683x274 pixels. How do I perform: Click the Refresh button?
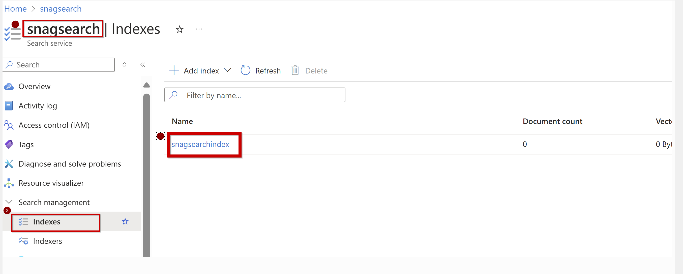pyautogui.click(x=261, y=71)
